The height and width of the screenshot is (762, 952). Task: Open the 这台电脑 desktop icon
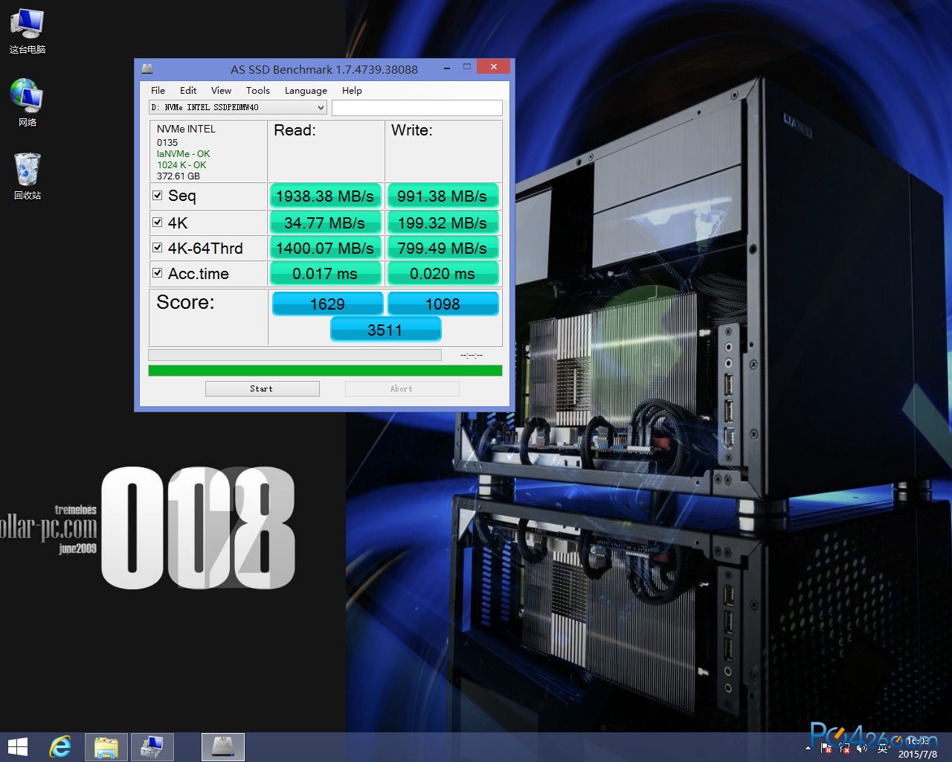[27, 31]
